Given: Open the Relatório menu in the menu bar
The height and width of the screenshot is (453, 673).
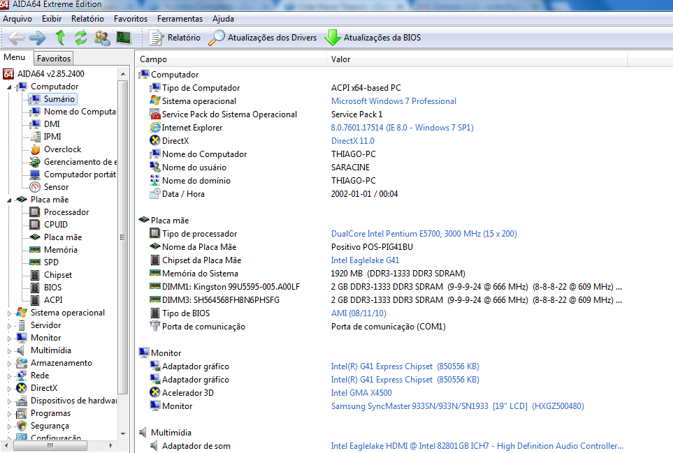Looking at the screenshot, I should pyautogui.click(x=87, y=19).
